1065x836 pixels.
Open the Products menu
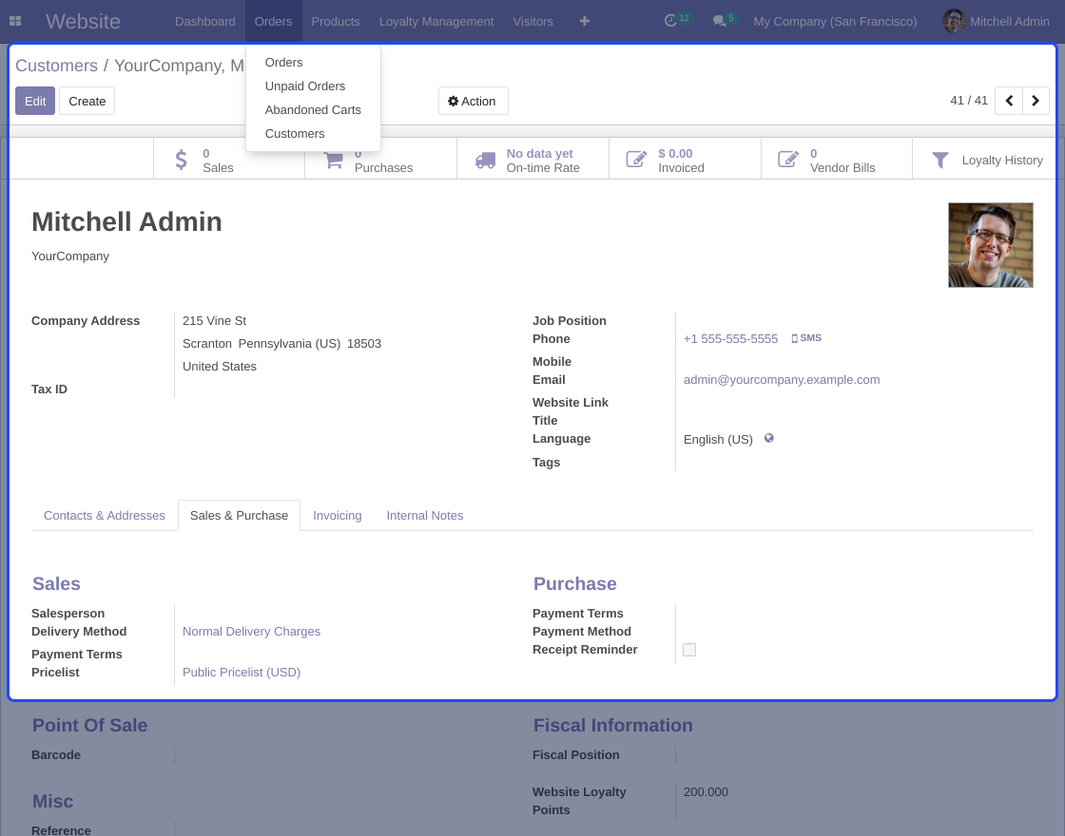pos(336,21)
